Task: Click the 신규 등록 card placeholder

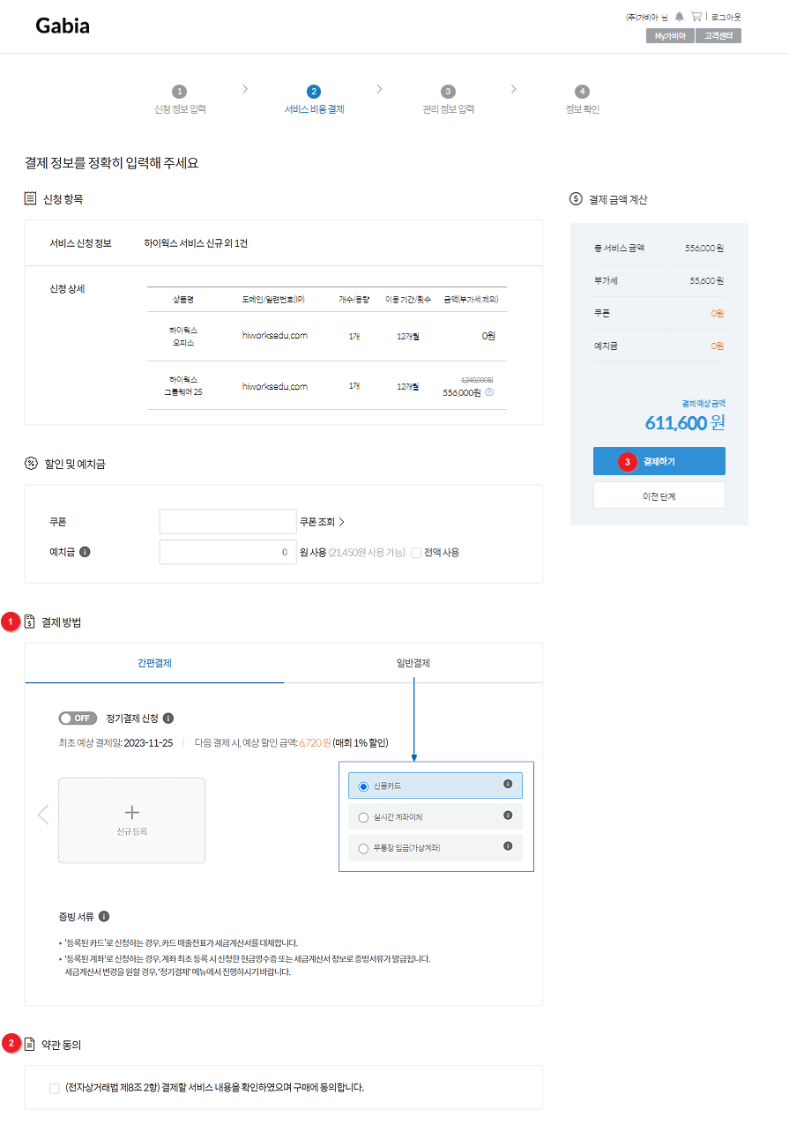Action: 132,821
